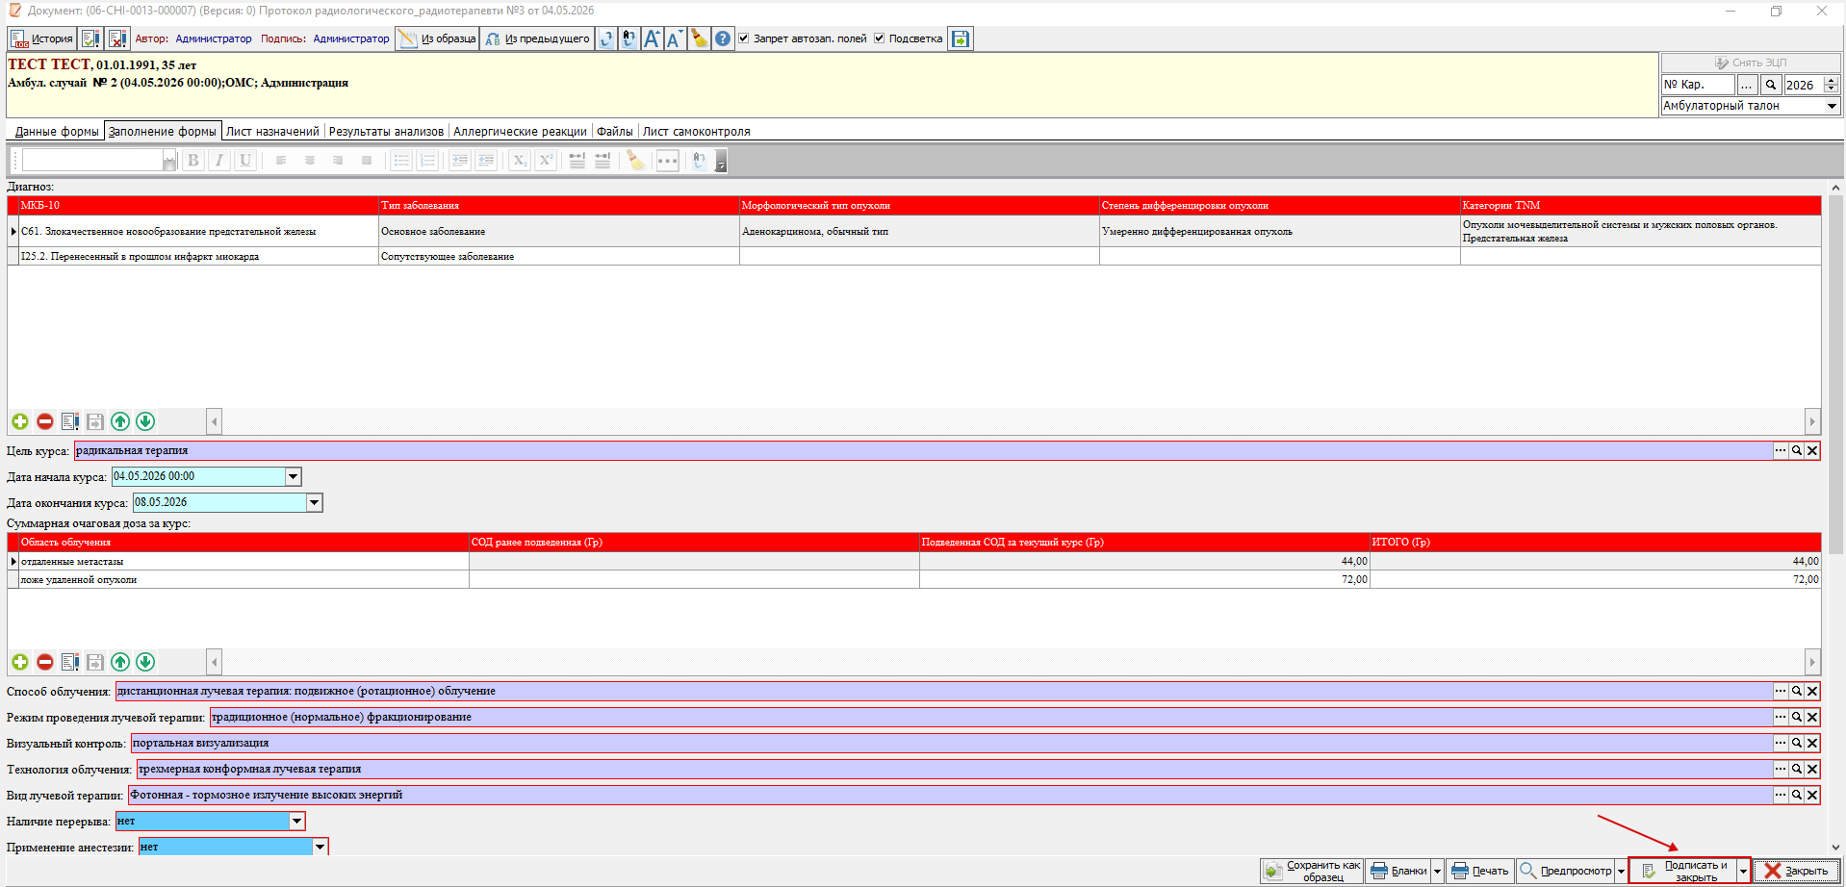1846x887 pixels.
Task: Click edit-row icon under Диагноз table
Action: pyautogui.click(x=70, y=421)
